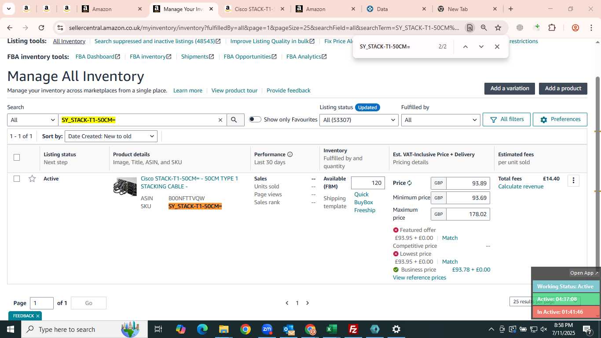Open Quick BuyBox Freeship template link
The height and width of the screenshot is (338, 601).
[x=365, y=202]
